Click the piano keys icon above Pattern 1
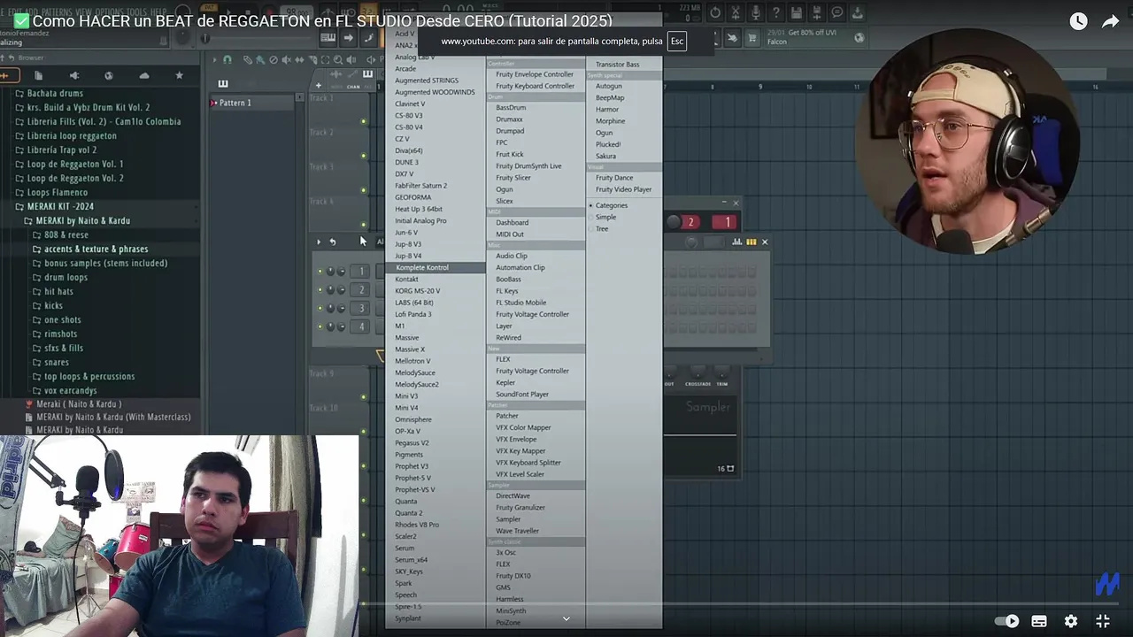The width and height of the screenshot is (1133, 637). [222, 84]
